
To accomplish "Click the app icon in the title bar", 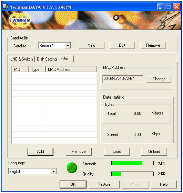I will [x=6, y=7].
